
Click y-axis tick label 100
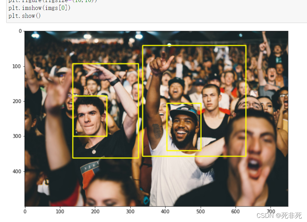pyautogui.click(x=16, y=66)
